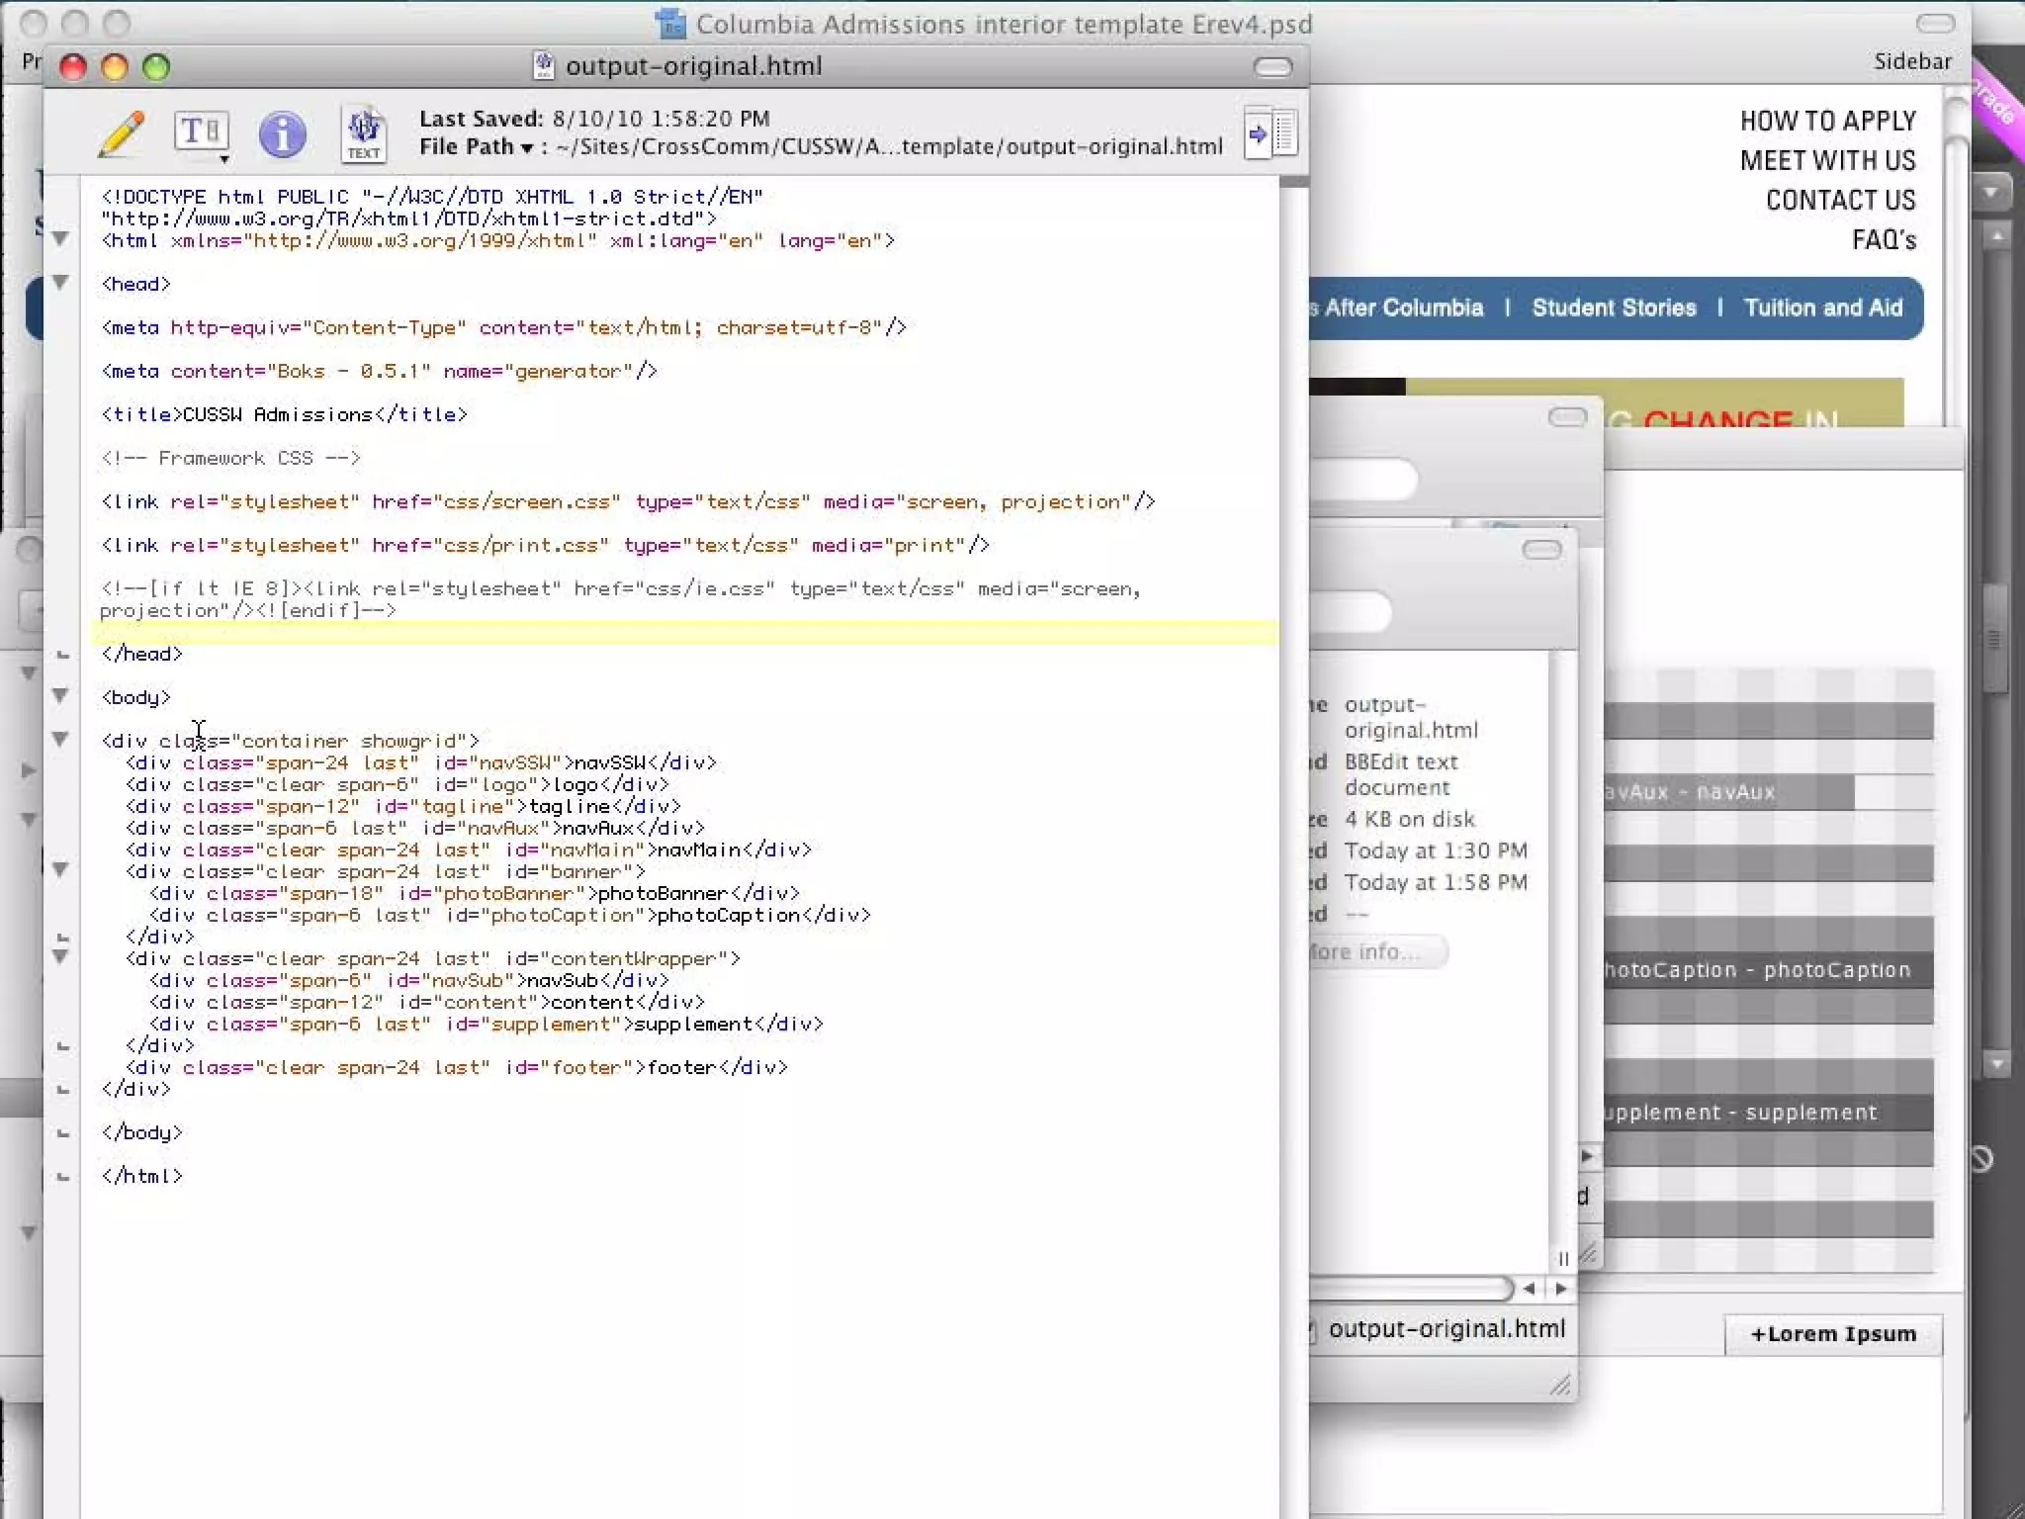This screenshot has width=2025, height=1519.
Task: Click the BBEdit TEXT document icon
Action: click(363, 134)
